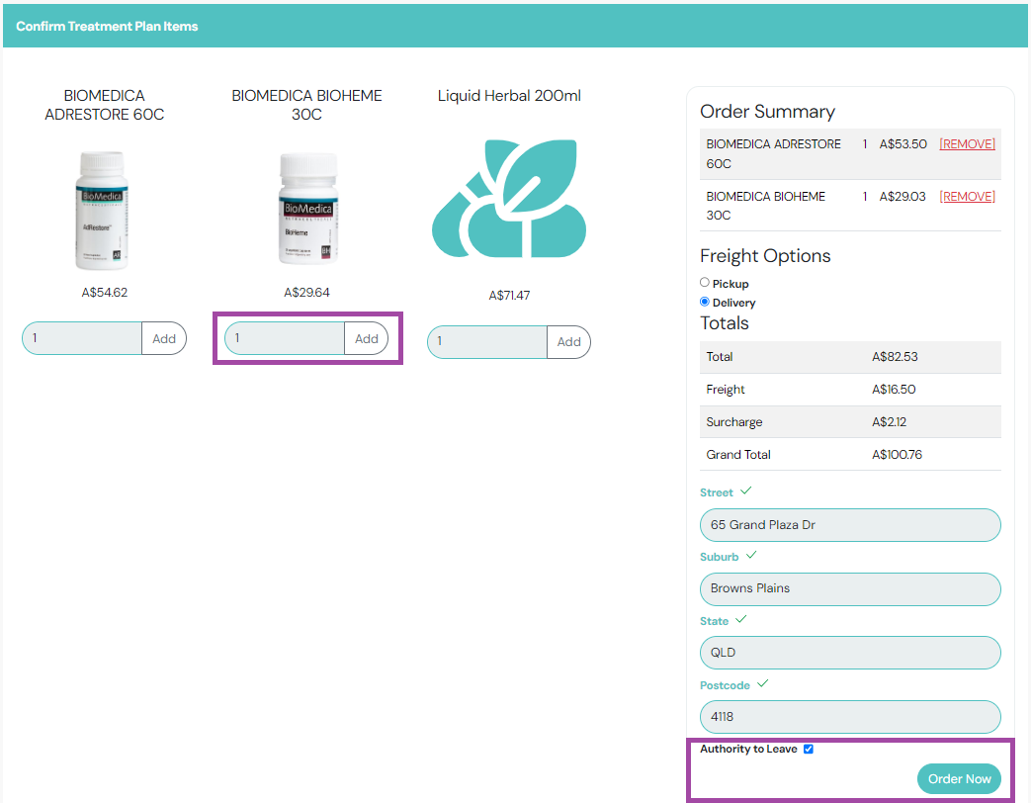Add Biomedica Adrestore 60C to order

(164, 338)
